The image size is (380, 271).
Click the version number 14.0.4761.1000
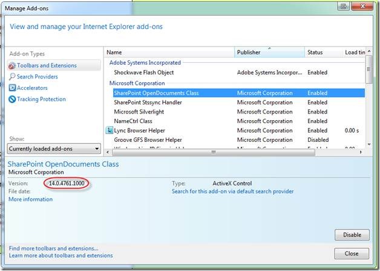tap(67, 183)
